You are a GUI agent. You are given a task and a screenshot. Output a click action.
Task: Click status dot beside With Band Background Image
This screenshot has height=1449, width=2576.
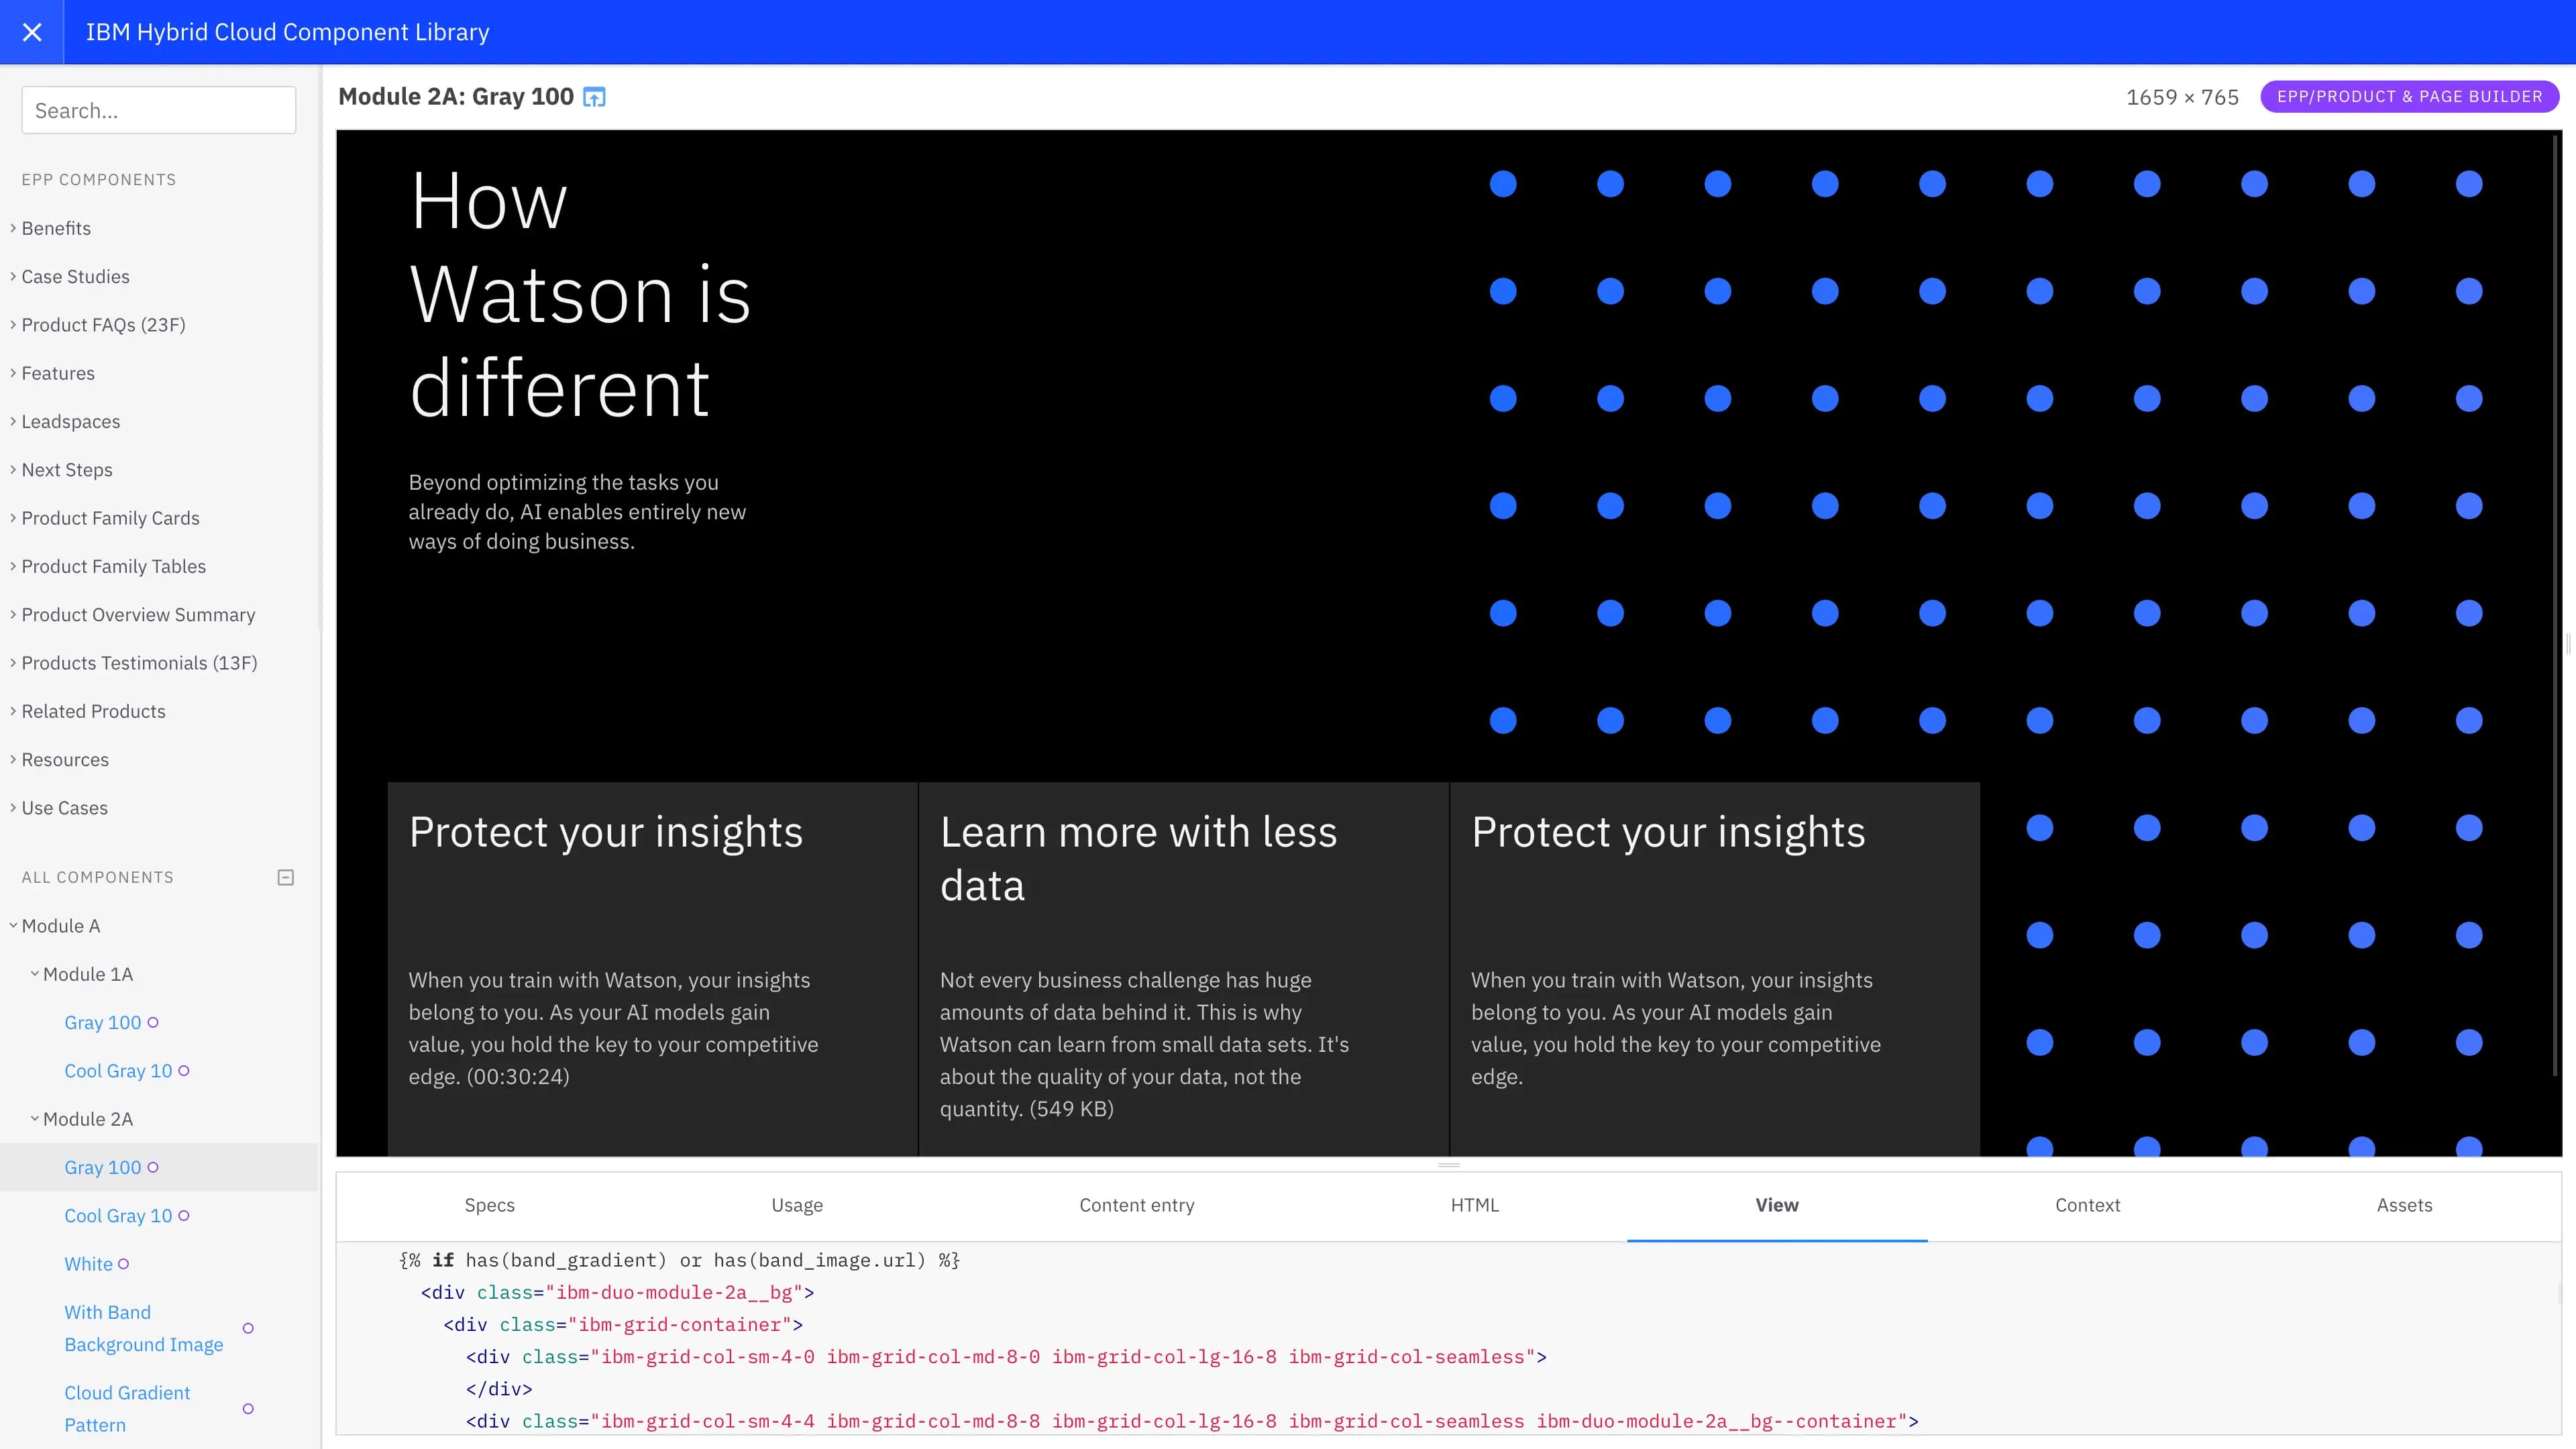coord(248,1328)
